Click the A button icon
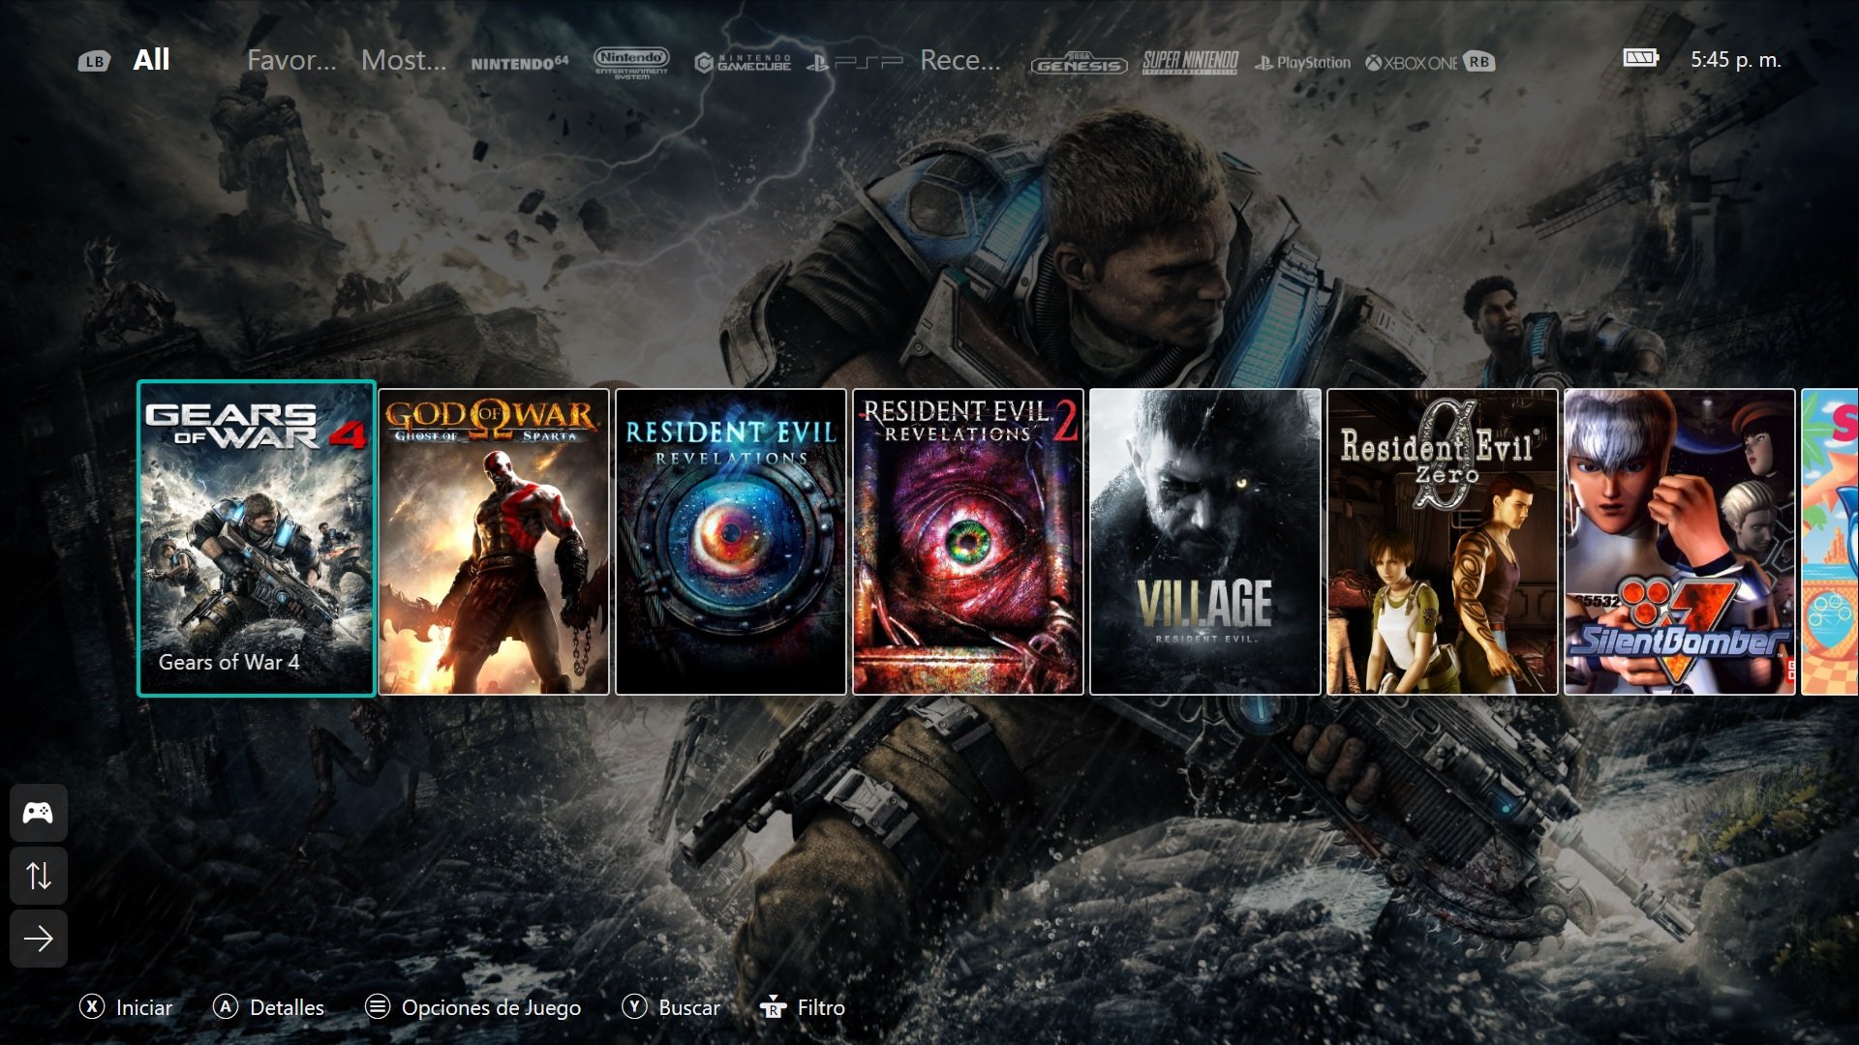This screenshot has height=1045, width=1859. pos(226,1007)
